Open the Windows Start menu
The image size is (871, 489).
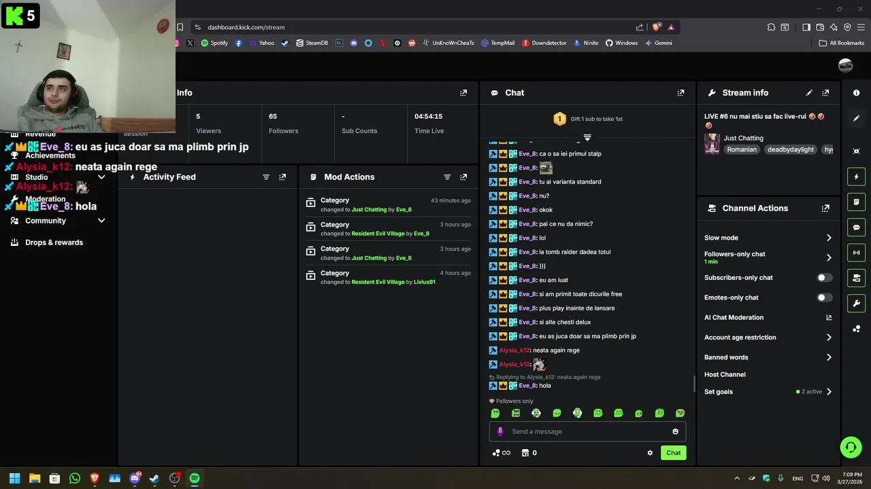pyautogui.click(x=15, y=478)
